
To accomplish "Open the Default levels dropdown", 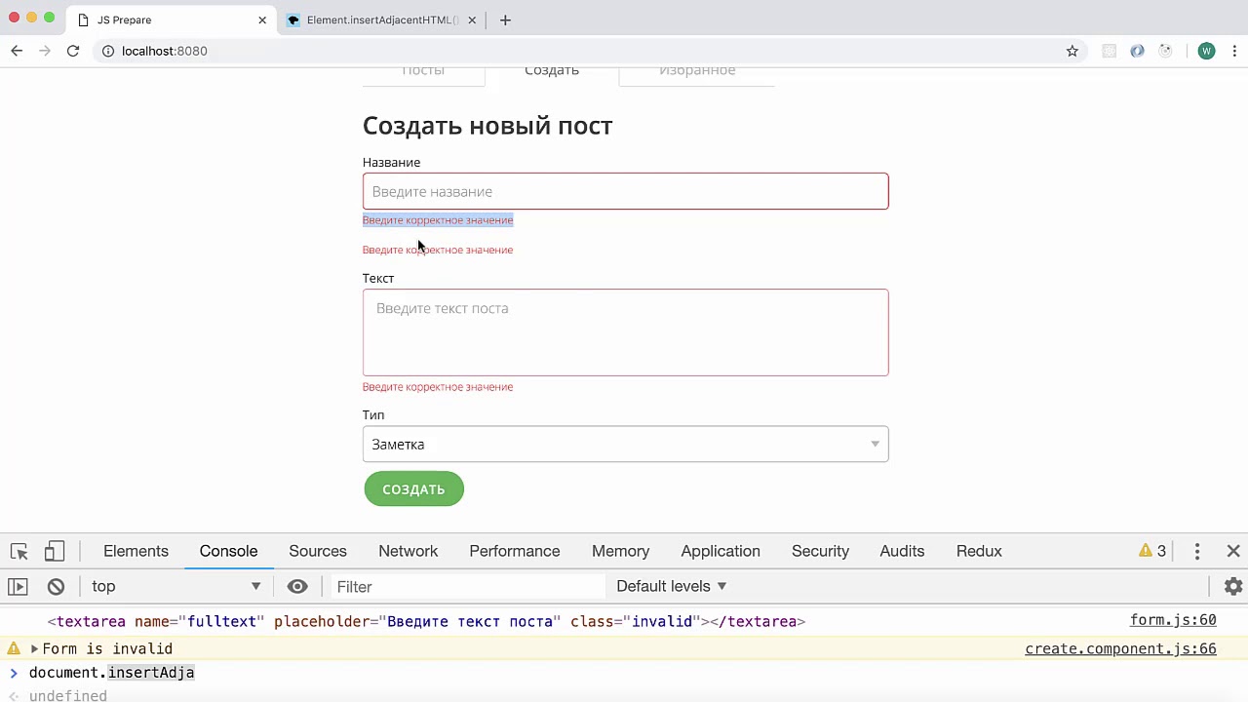I will coord(672,586).
